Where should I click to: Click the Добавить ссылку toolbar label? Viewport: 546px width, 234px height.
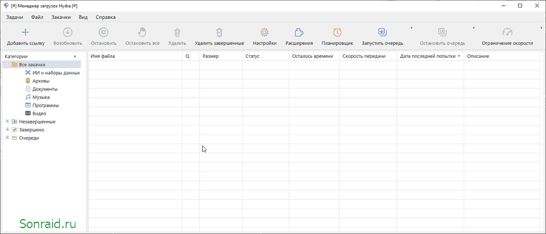coord(26,43)
